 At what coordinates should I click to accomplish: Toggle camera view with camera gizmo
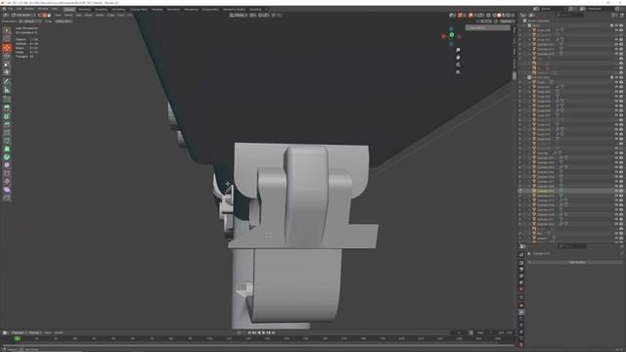[x=458, y=65]
